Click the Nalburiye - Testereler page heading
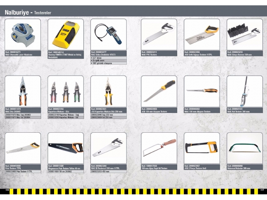The image size is (267, 200). click(28, 13)
